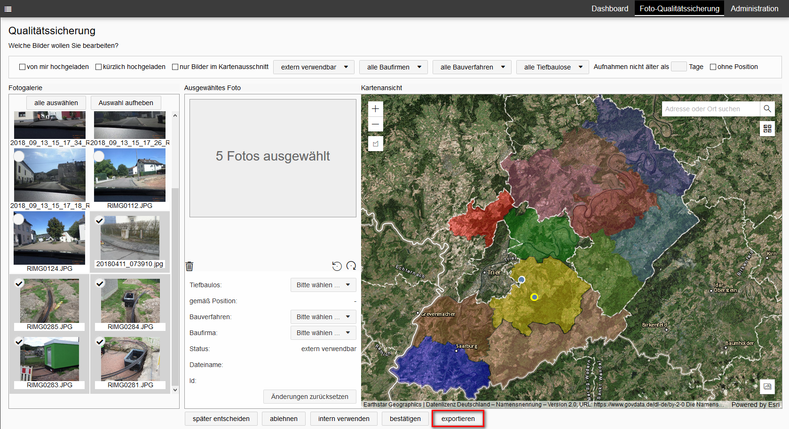Click the yellow circle marker on map
The height and width of the screenshot is (429, 789).
[x=534, y=297]
